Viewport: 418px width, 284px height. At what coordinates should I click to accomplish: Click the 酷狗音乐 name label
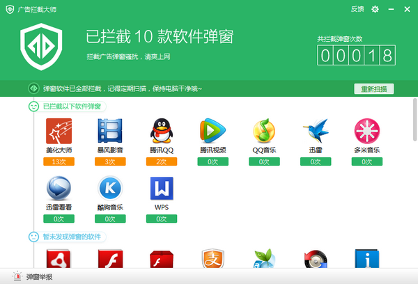pos(110,207)
